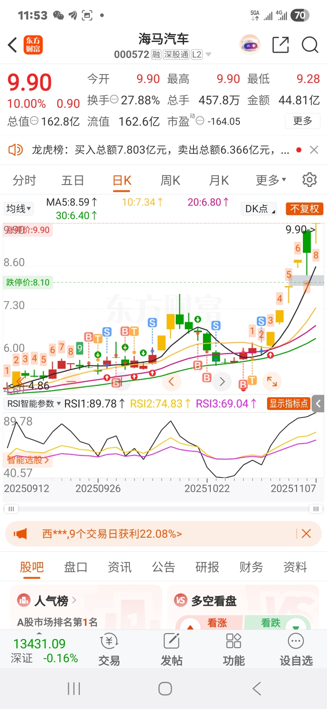Open the 财务 tab
This screenshot has width=327, height=709.
(251, 567)
